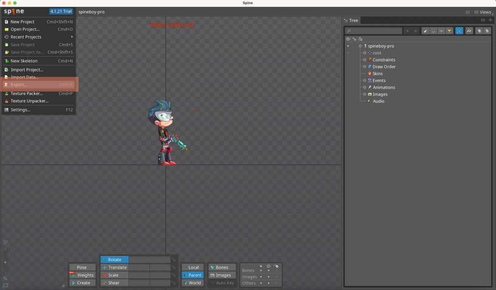Switch to the Tree tab
Image resolution: width=496 pixels, height=290 pixels.
(x=351, y=20)
